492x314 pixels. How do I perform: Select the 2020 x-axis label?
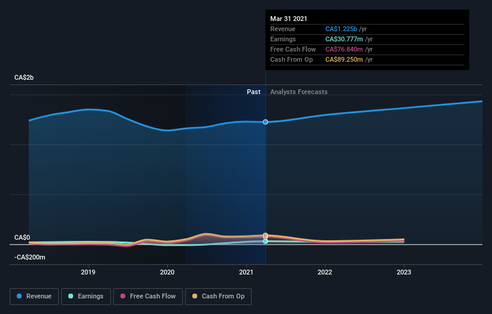click(167, 272)
